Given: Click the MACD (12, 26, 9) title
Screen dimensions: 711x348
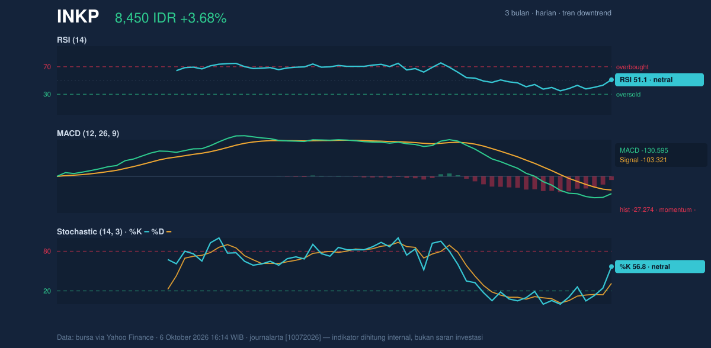Looking at the screenshot, I should point(88,134).
